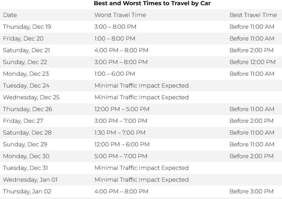Screen dimensions: 282x199
Task: Select the '5:00 PM – 7:00 PM' cell
Action: click(121, 156)
